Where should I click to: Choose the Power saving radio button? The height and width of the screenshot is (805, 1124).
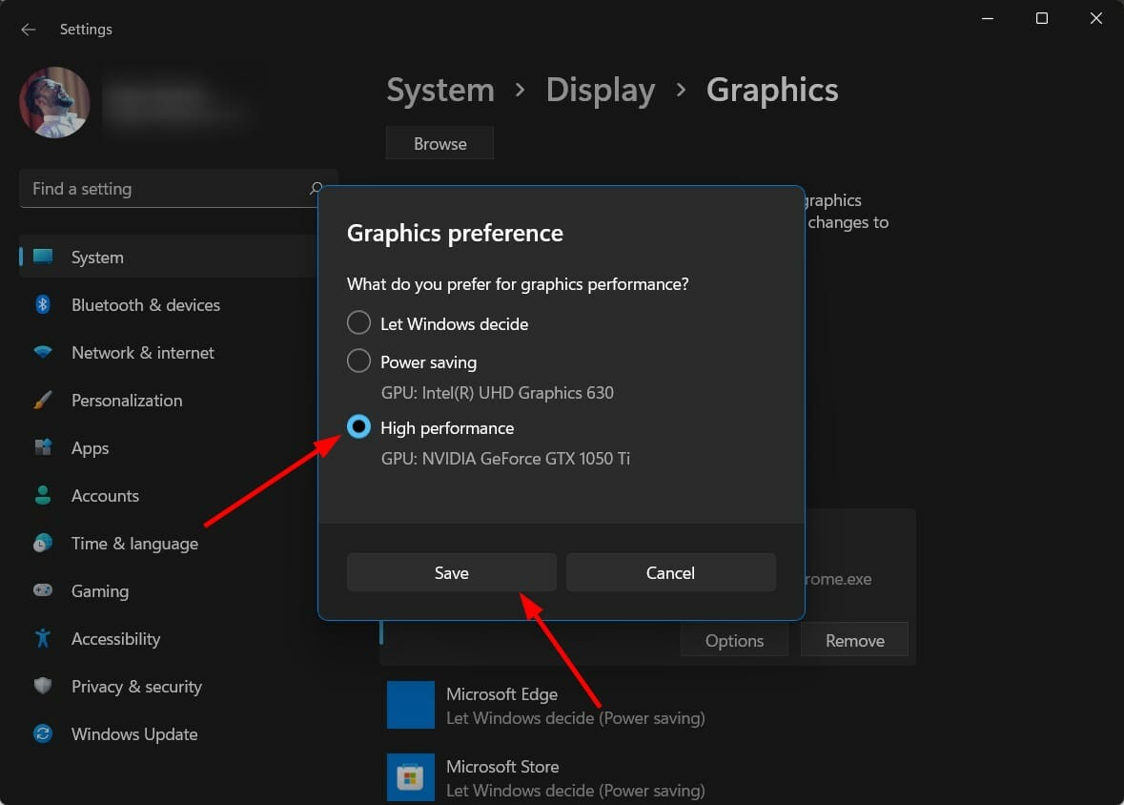pyautogui.click(x=358, y=361)
